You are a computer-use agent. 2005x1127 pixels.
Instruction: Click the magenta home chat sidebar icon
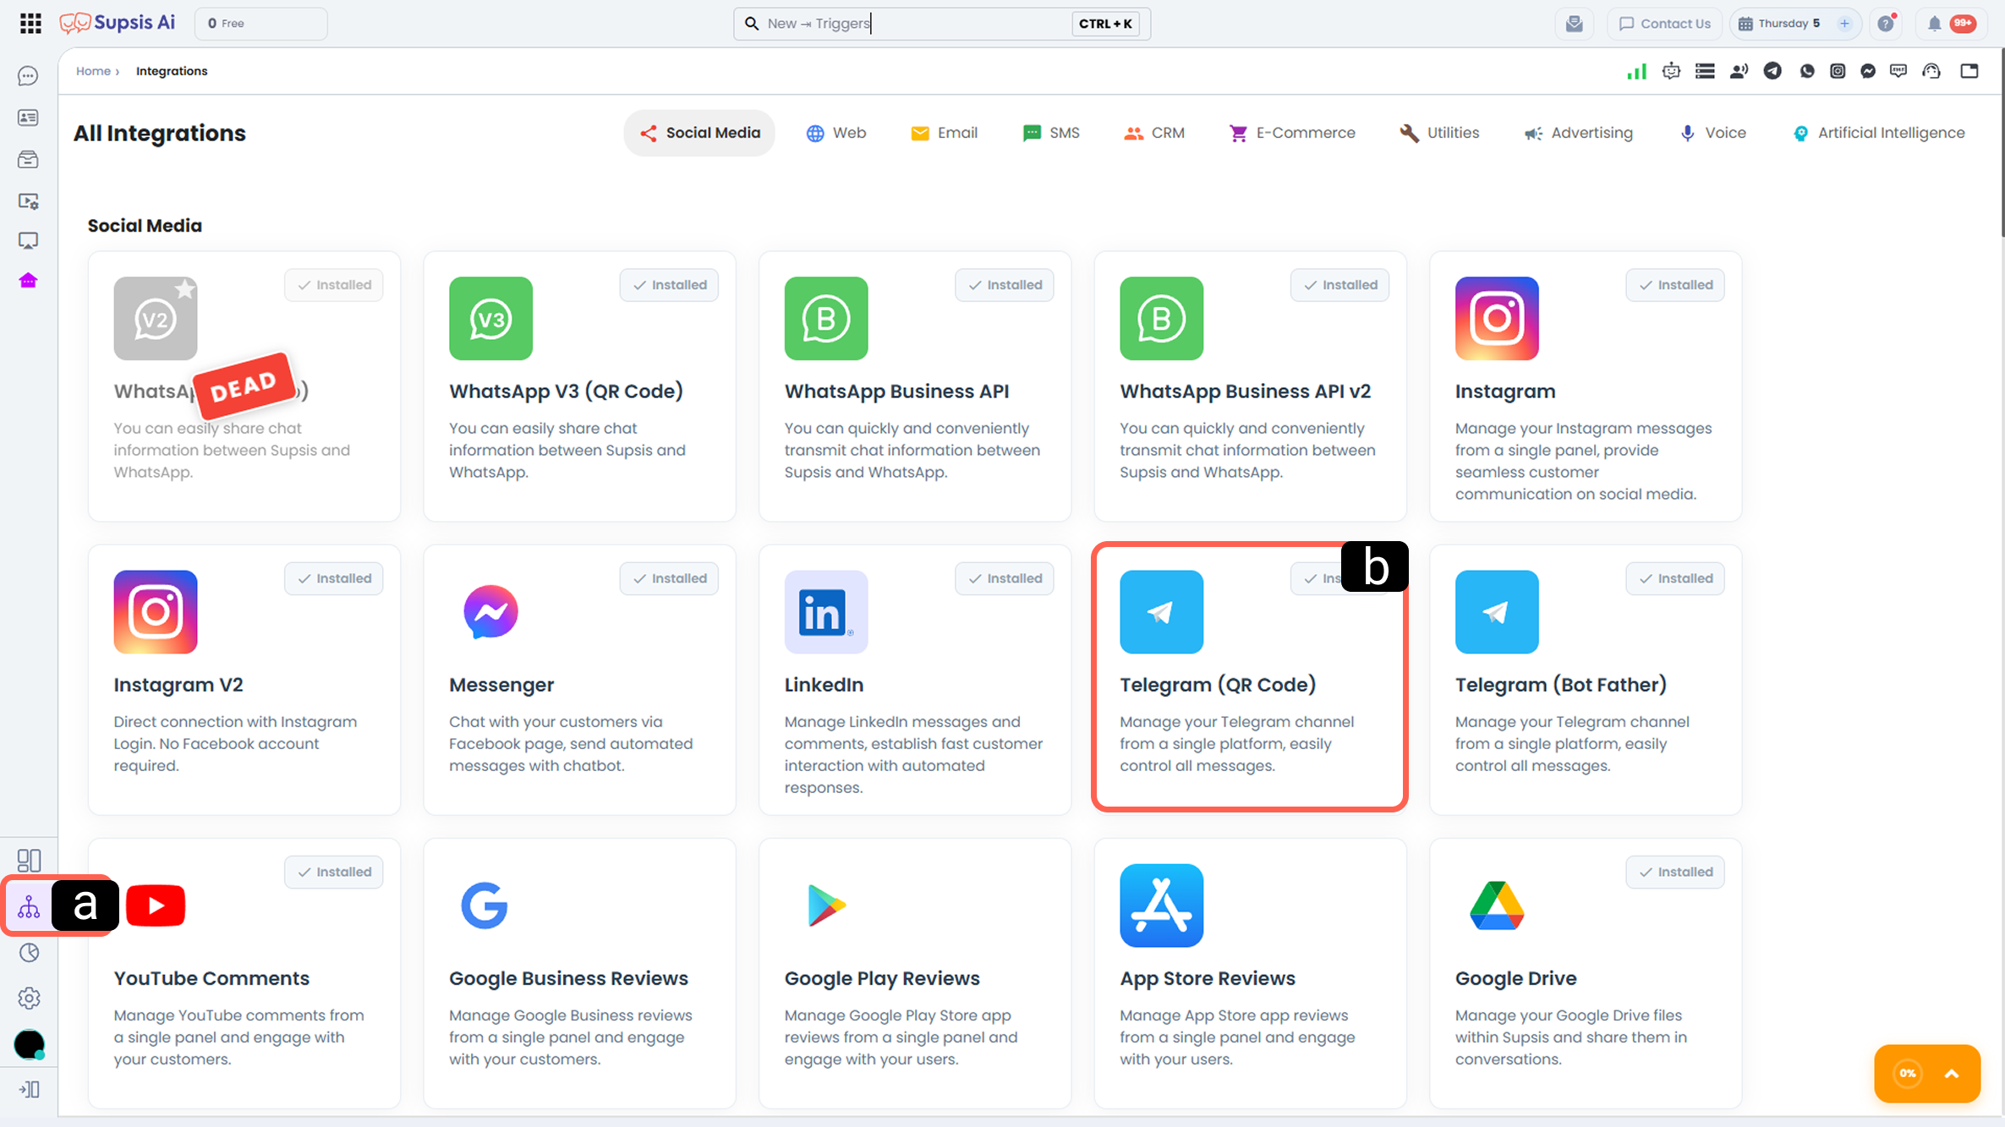point(28,281)
